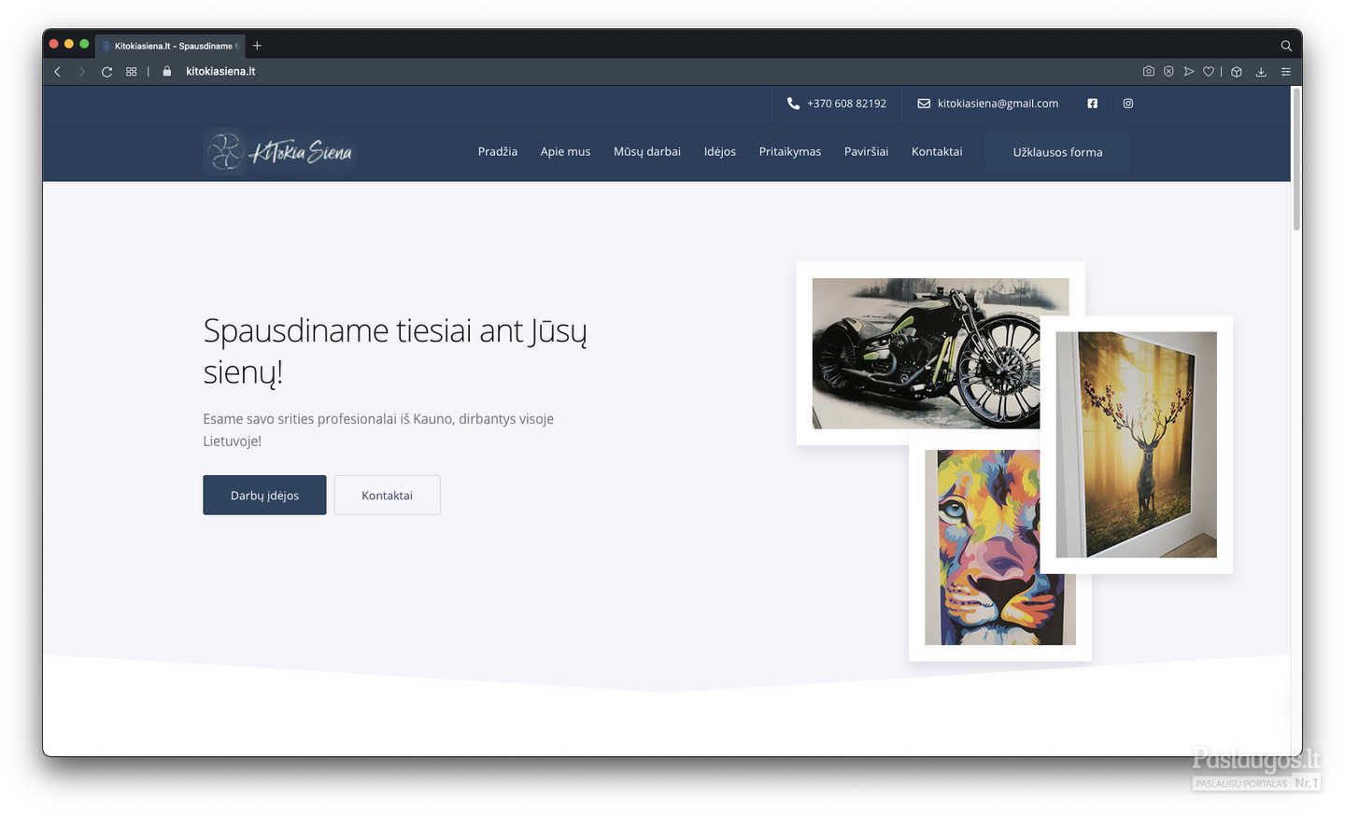Image resolution: width=1345 pixels, height=813 pixels.
Task: Click the snapshot camera icon in toolbar
Action: [1148, 71]
